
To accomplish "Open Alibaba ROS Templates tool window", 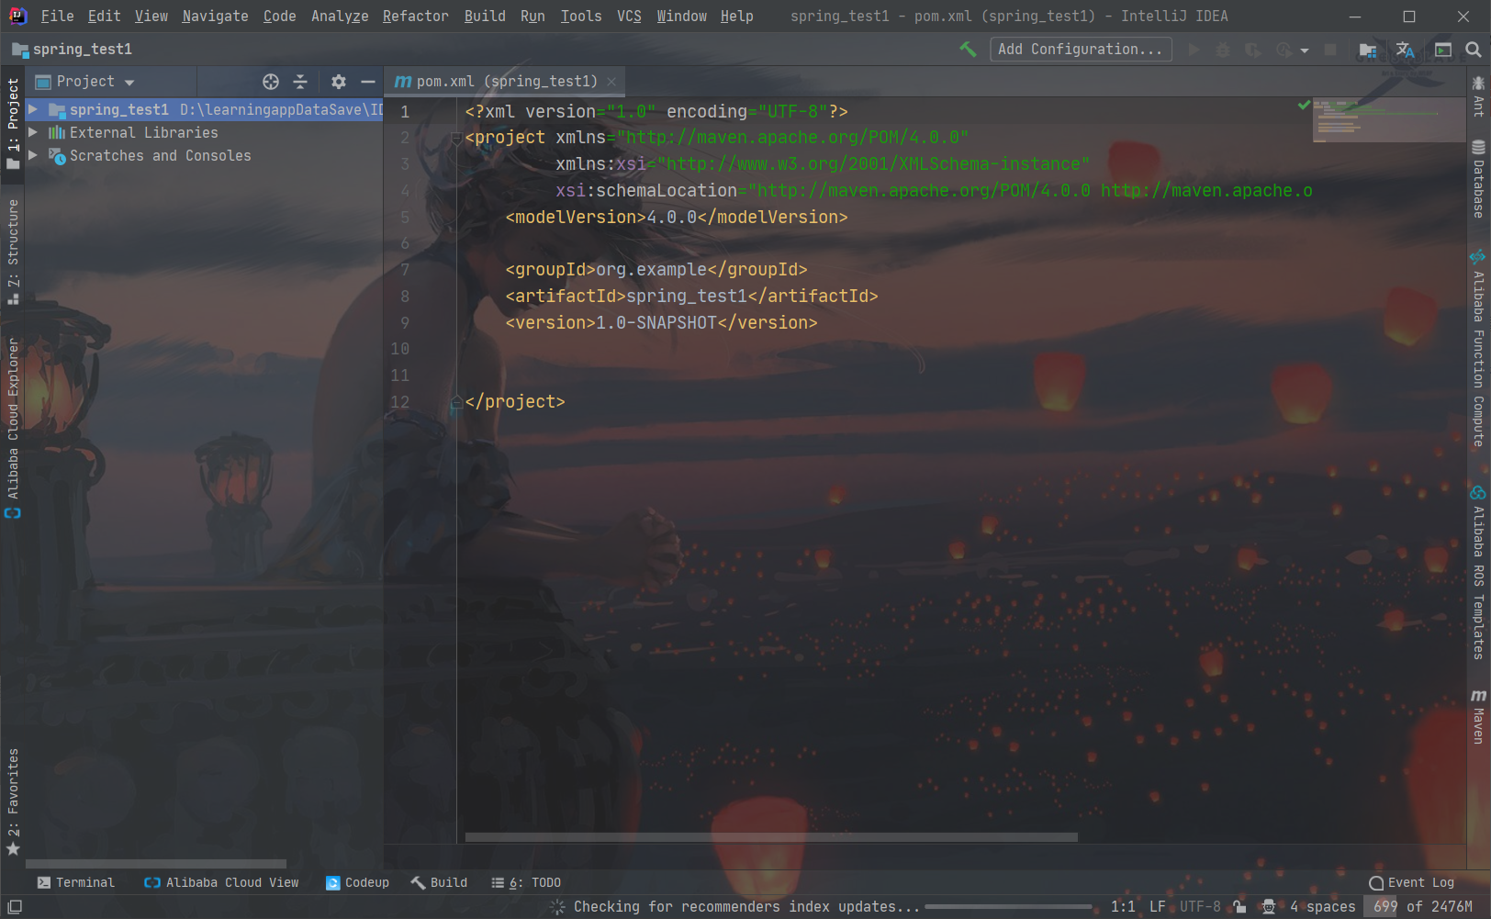I will pos(1478,572).
